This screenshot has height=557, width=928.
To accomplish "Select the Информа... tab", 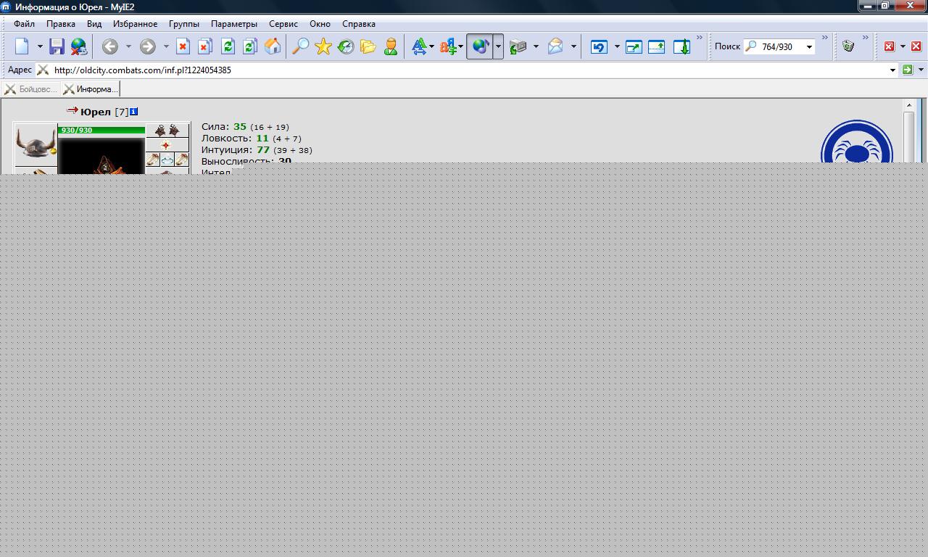I will [90, 88].
